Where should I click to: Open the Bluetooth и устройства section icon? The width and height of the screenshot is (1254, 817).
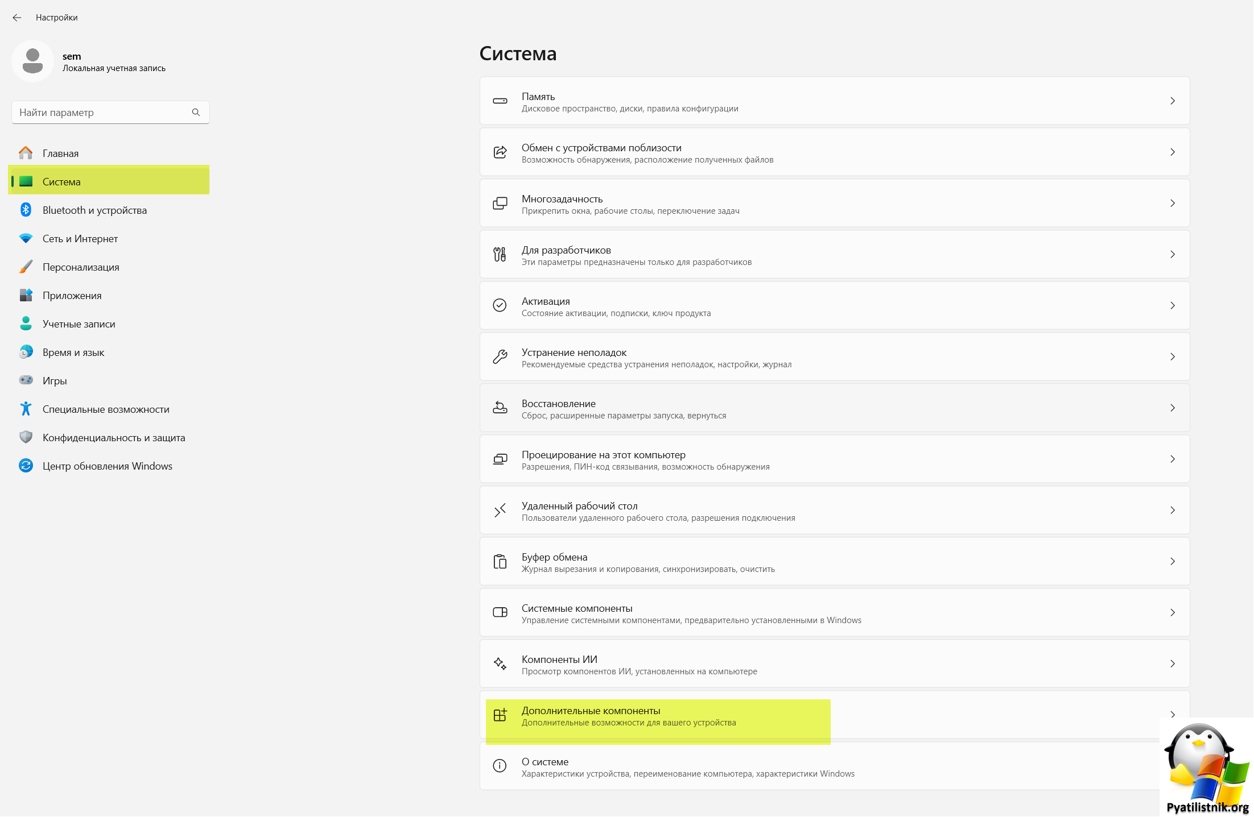[26, 210]
